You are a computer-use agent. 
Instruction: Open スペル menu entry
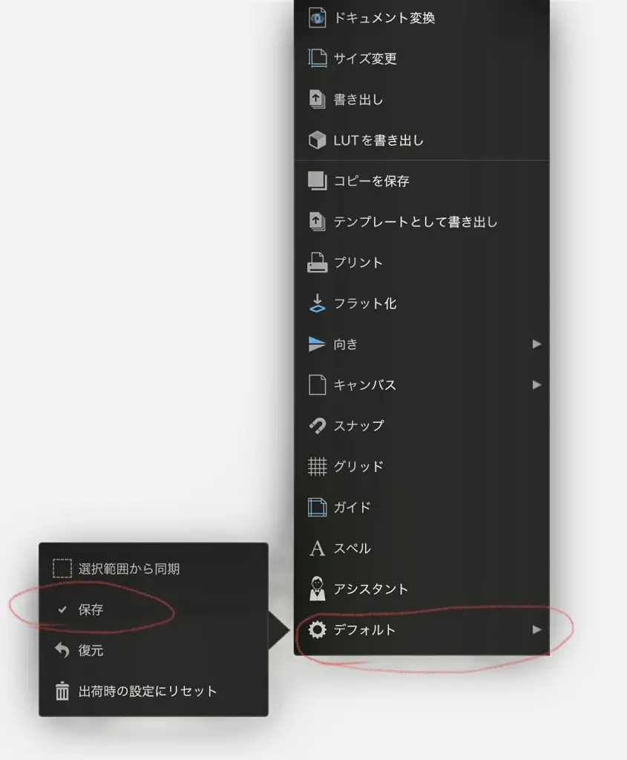click(421, 548)
